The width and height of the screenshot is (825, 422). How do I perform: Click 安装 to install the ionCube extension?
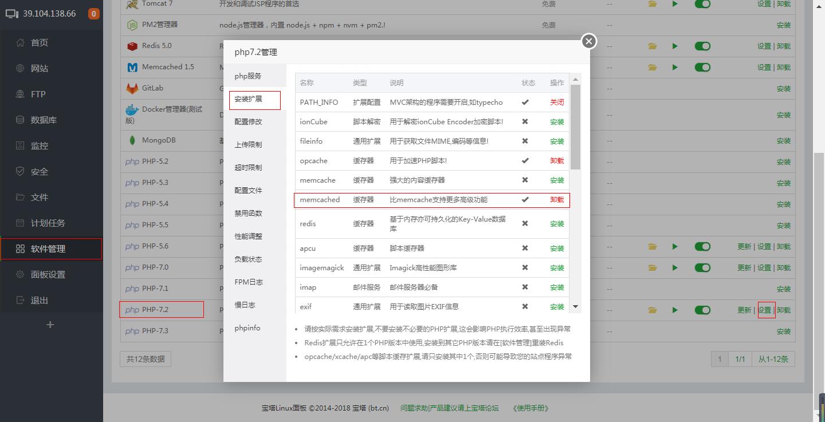point(557,122)
